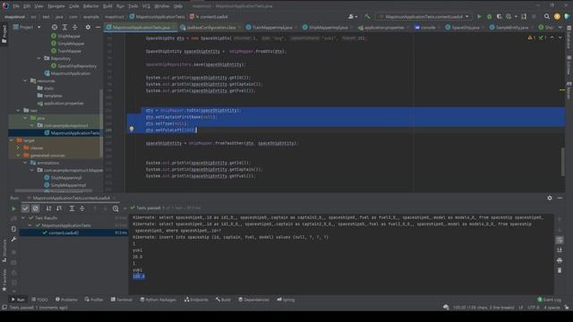The height and width of the screenshot is (322, 573).
Task: Click the intention light bulb in editor gutter
Action: click(x=132, y=129)
